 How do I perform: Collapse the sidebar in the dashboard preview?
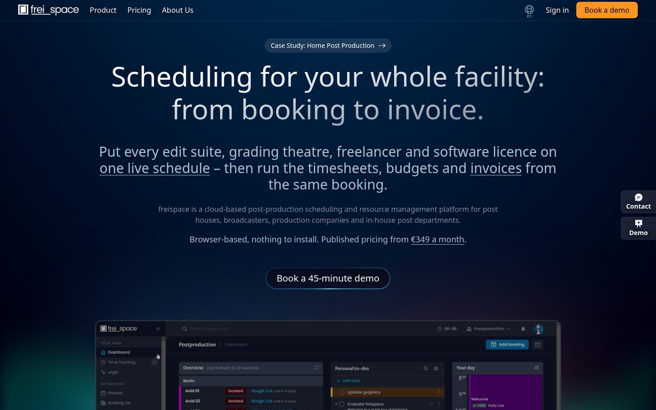pyautogui.click(x=158, y=328)
